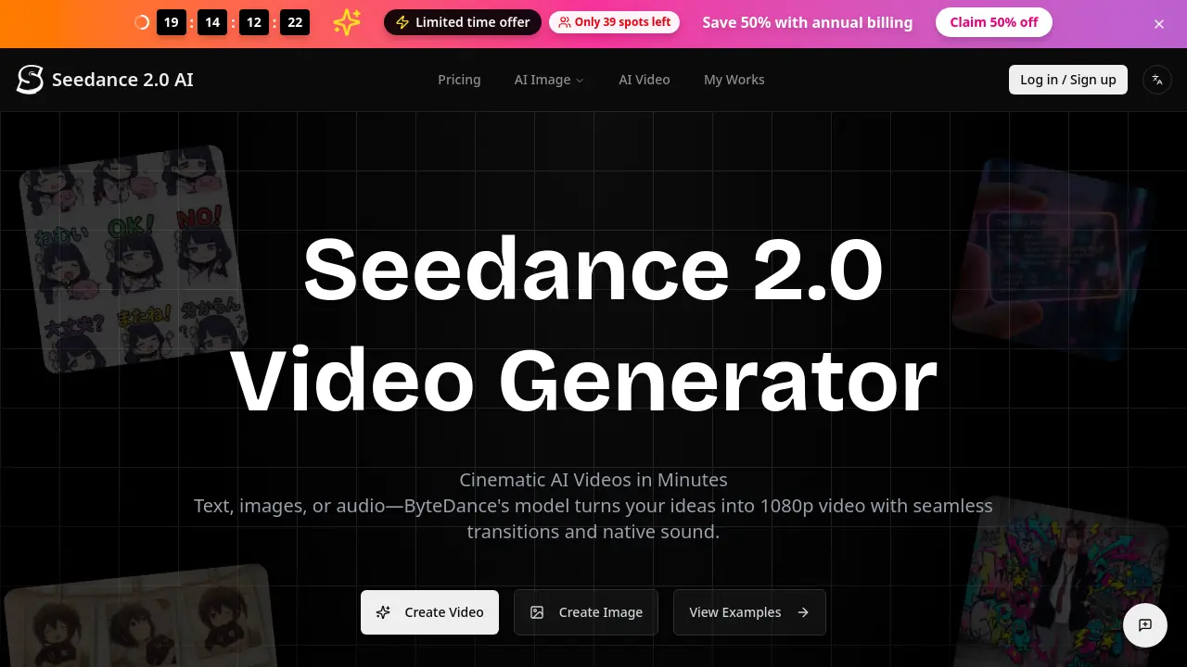Click the Save 50% with annual billing text

[807, 22]
